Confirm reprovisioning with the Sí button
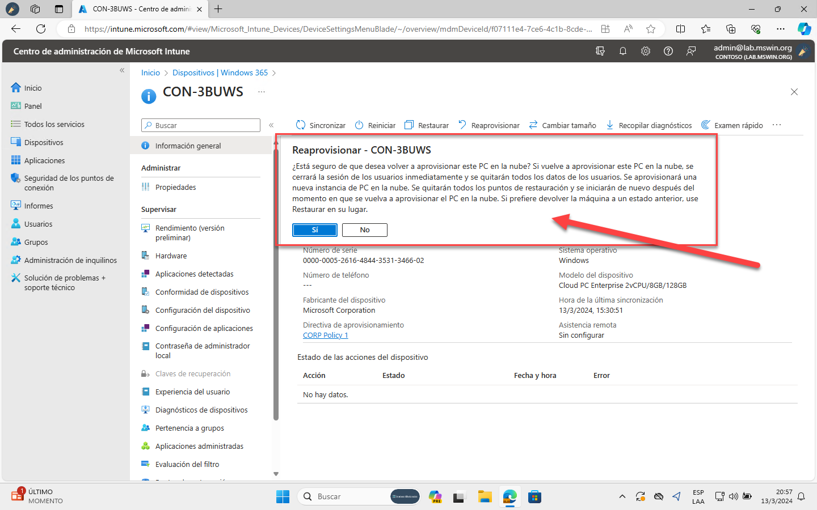 click(315, 229)
